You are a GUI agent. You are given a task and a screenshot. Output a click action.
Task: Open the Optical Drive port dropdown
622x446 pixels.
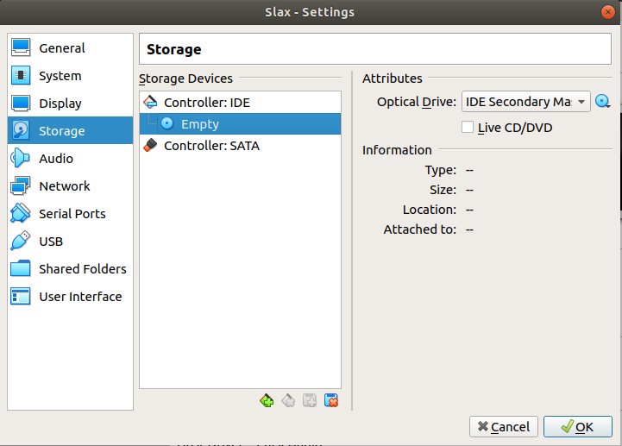tap(526, 102)
